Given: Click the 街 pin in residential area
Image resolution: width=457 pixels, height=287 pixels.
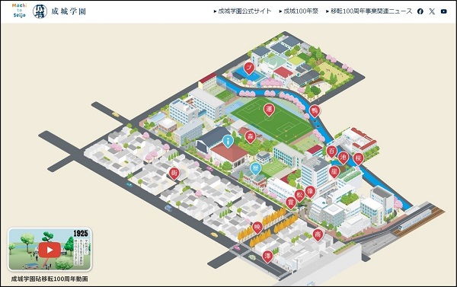Looking at the screenshot, I should click(174, 174).
